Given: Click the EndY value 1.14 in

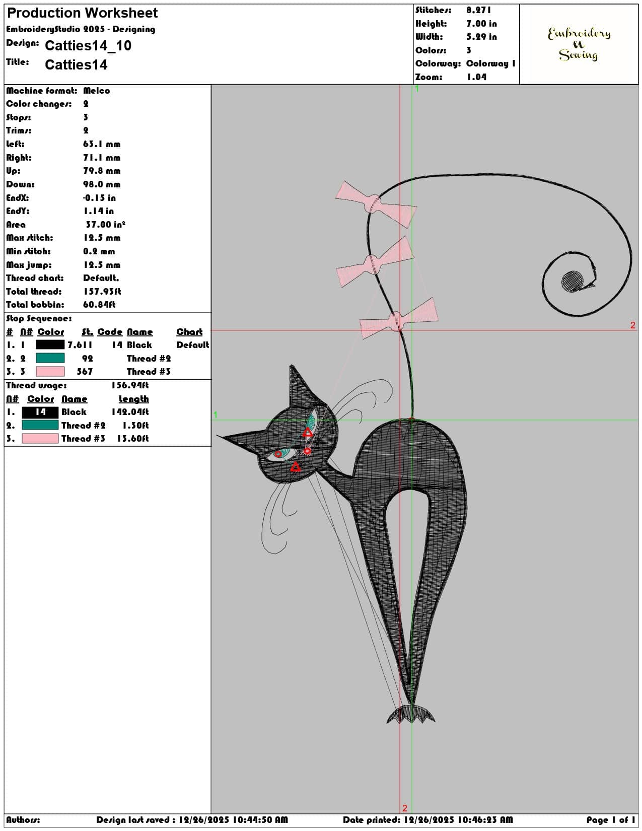Looking at the screenshot, I should tap(99, 211).
